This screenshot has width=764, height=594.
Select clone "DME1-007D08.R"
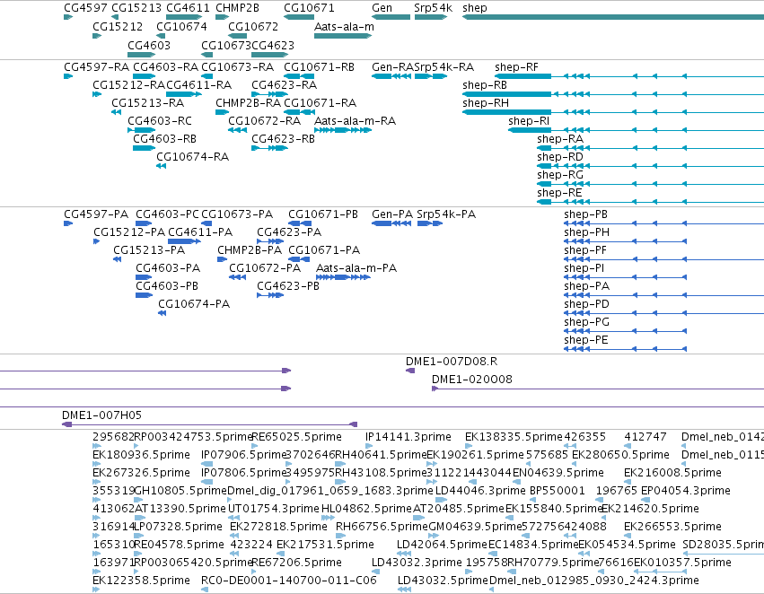pos(452,362)
